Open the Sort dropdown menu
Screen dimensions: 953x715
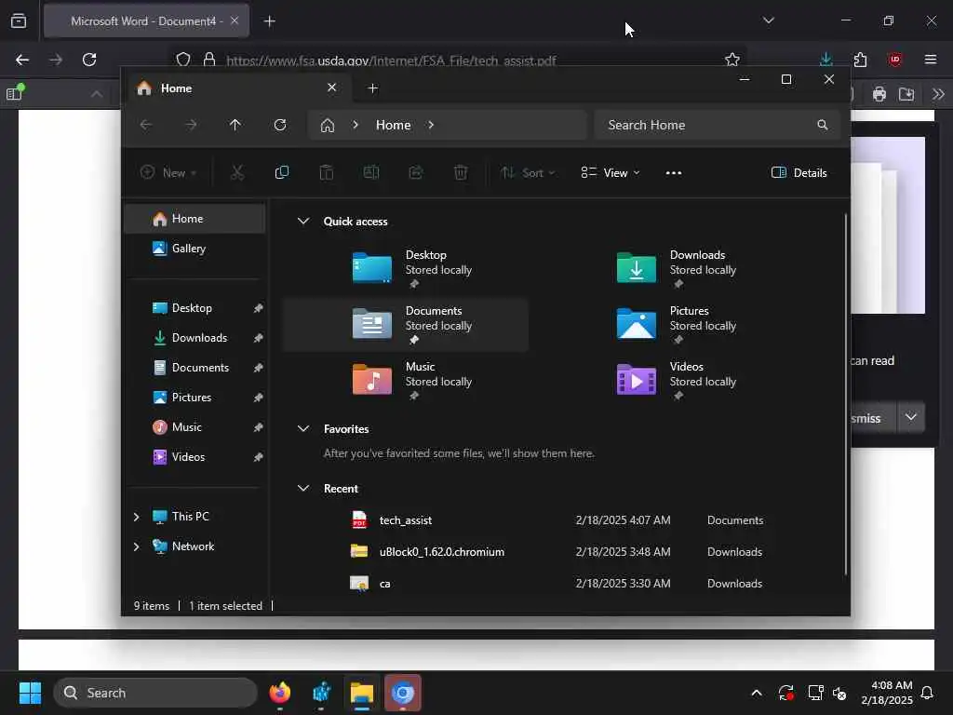click(528, 172)
